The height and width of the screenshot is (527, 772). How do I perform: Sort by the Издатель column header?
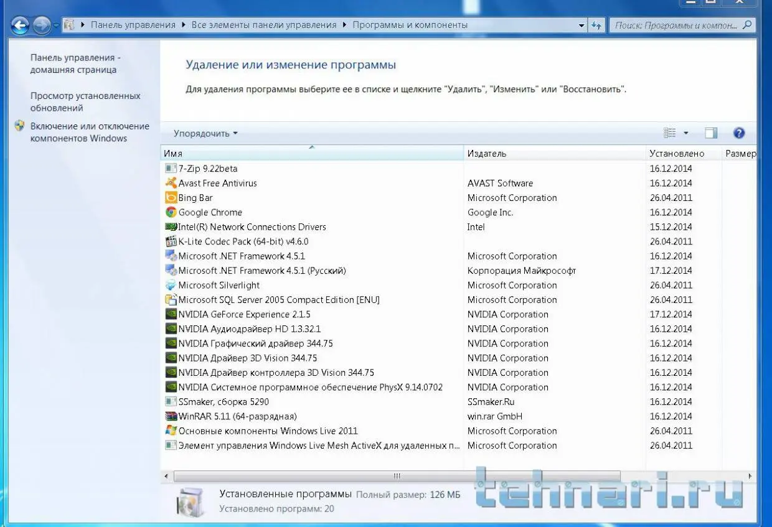tap(555, 153)
